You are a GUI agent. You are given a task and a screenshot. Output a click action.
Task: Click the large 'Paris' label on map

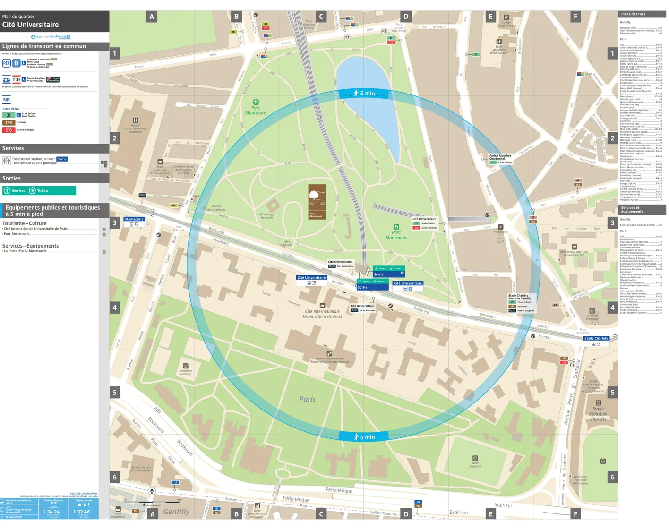tap(307, 399)
